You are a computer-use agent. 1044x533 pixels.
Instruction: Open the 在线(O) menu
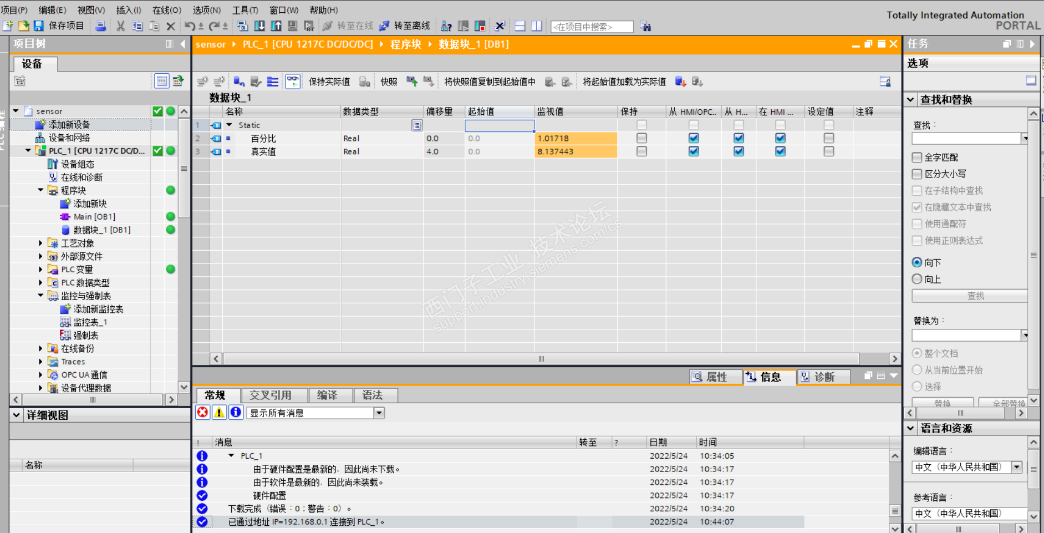click(167, 10)
